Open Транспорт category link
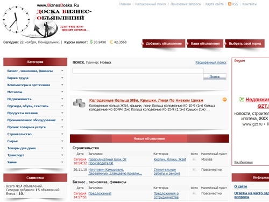The width and height of the screenshot is (269, 202). point(16,155)
